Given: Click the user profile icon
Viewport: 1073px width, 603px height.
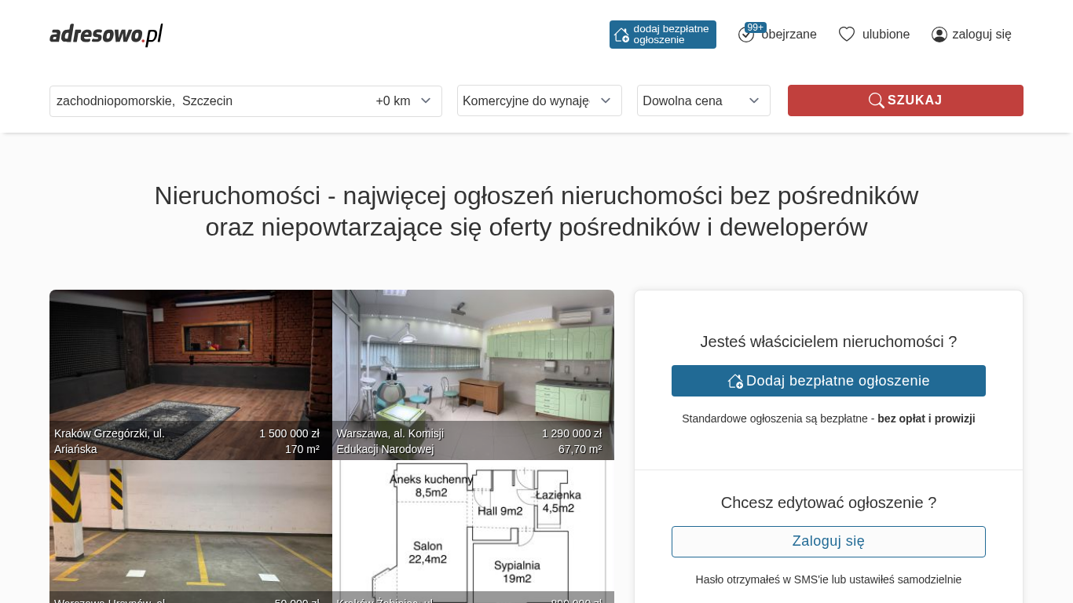Looking at the screenshot, I should coord(939,35).
